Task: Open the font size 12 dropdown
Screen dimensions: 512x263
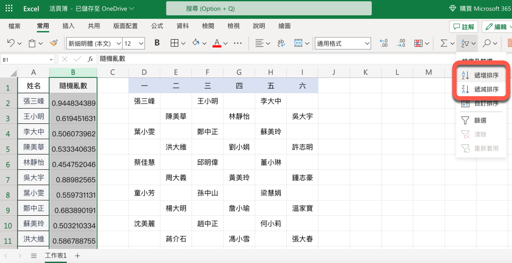Action: pyautogui.click(x=134, y=43)
